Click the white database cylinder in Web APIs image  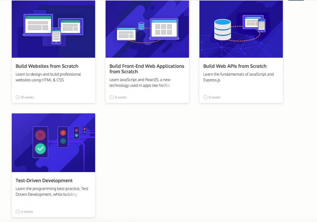[x=223, y=30]
